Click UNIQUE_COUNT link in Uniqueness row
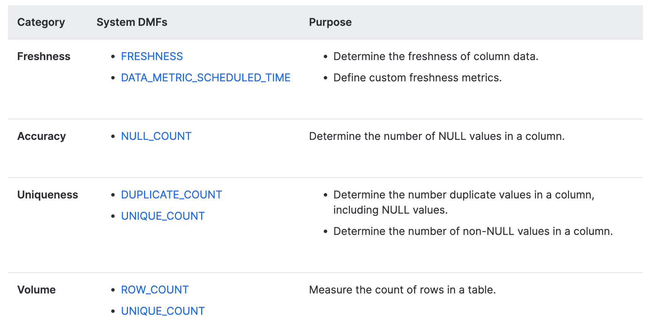Screen dimensions: 646x333 click(x=163, y=216)
